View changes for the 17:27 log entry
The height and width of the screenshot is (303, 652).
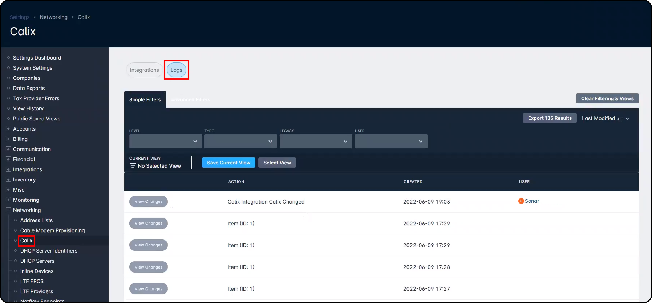[x=149, y=289]
